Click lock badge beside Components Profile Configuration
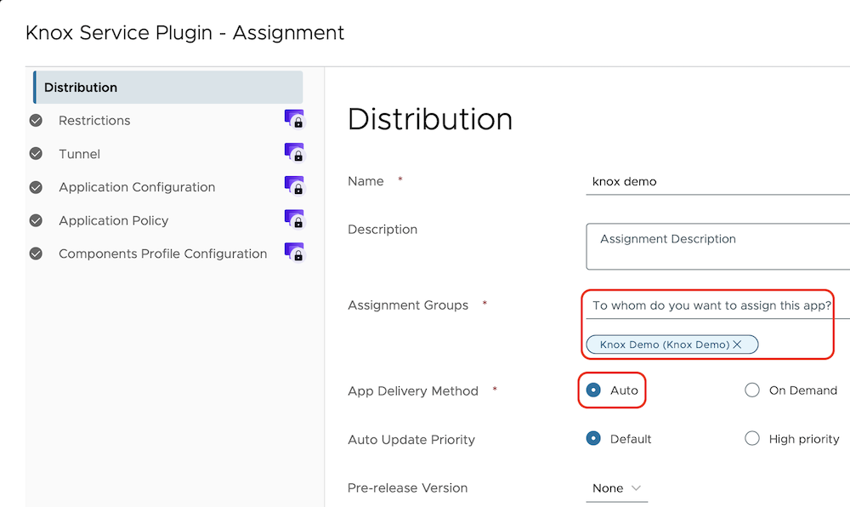Image resolution: width=850 pixels, height=507 pixels. tap(294, 253)
